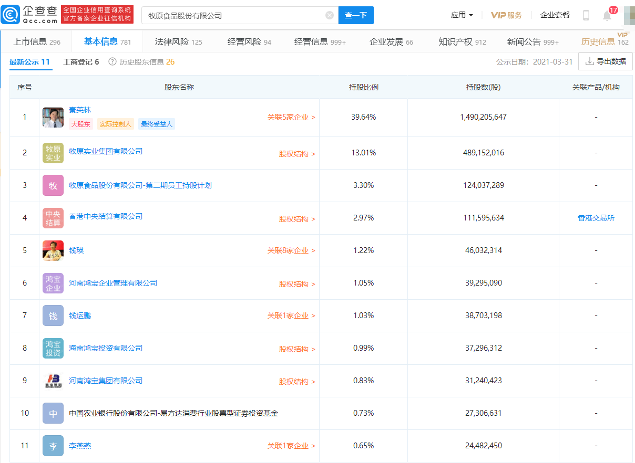The width and height of the screenshot is (635, 463).
Task: Click the 大股东 tag
Action: [x=80, y=124]
